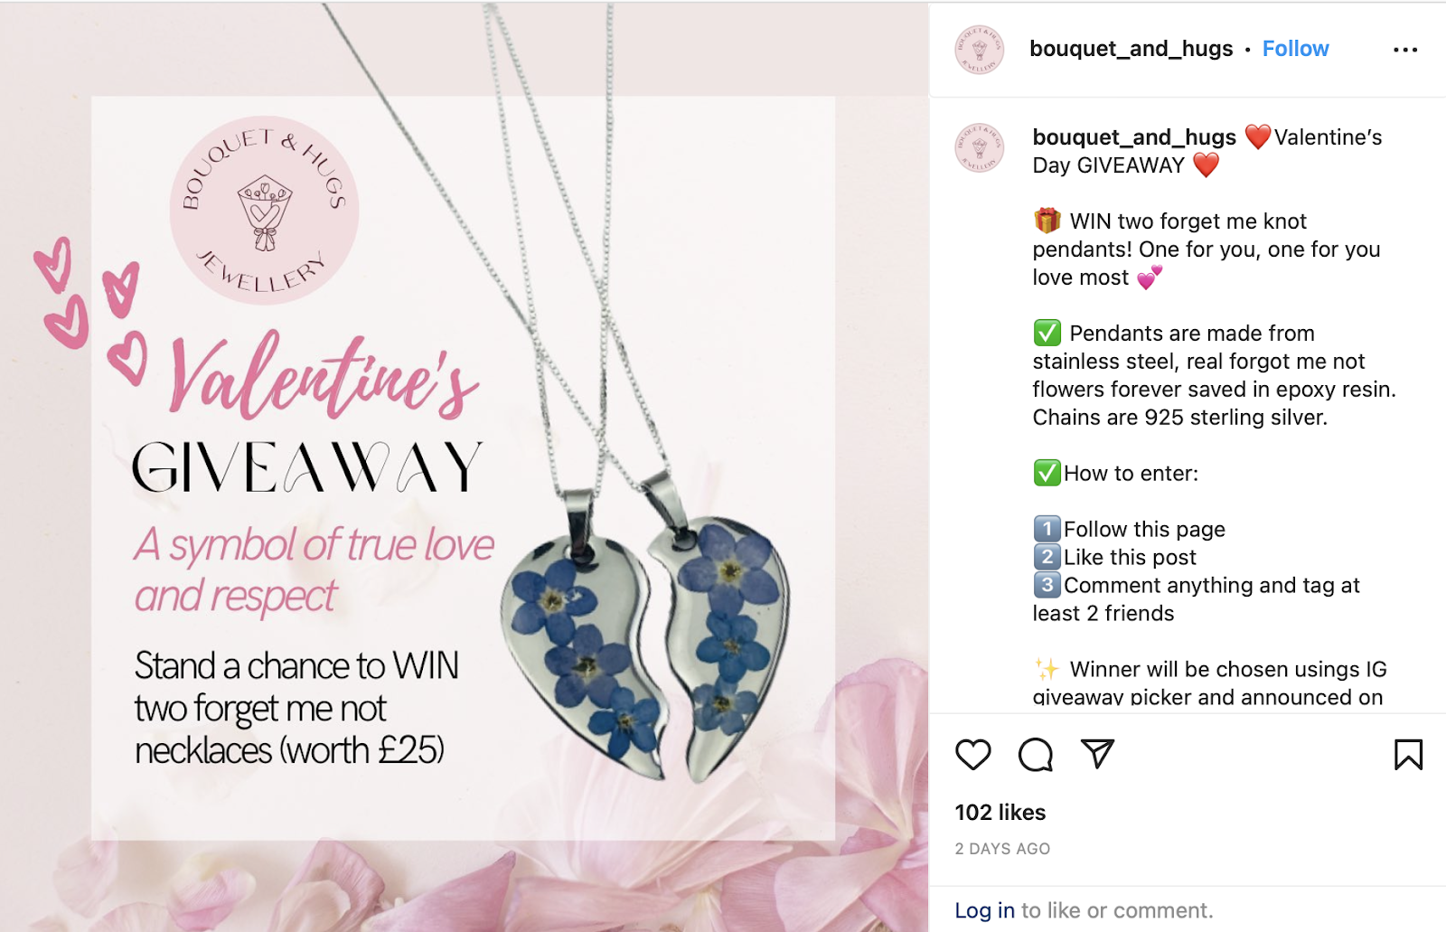
Task: Click the Log in link
Action: [x=984, y=910]
